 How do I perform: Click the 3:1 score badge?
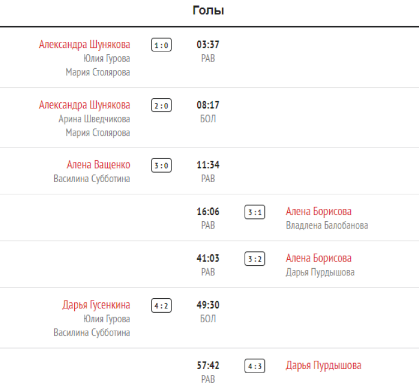255,212
